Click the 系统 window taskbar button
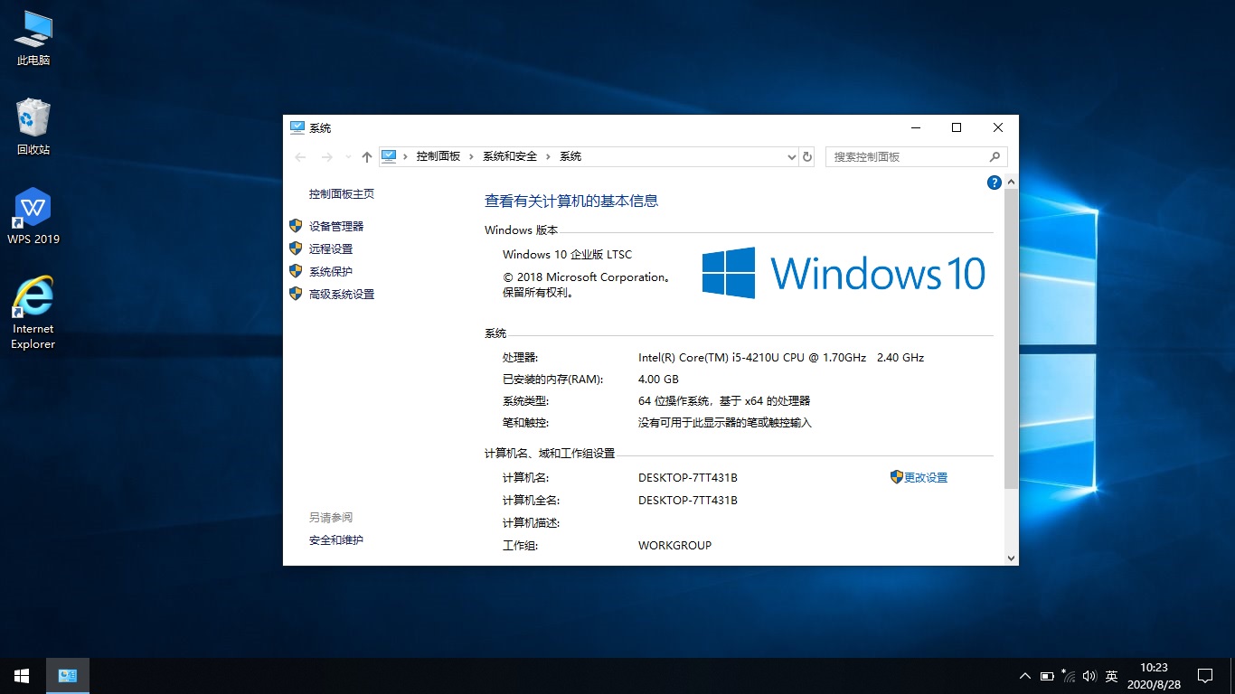Screen dimensions: 1235x694 coord(68,676)
